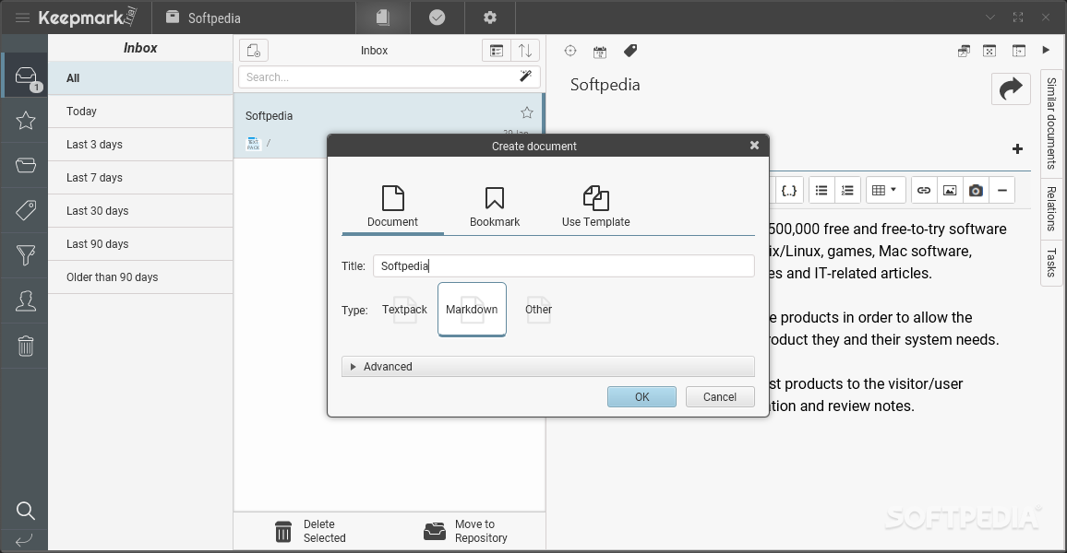Viewport: 1067px width, 553px height.
Task: Open the Folders sidebar icon
Action: pyautogui.click(x=25, y=165)
